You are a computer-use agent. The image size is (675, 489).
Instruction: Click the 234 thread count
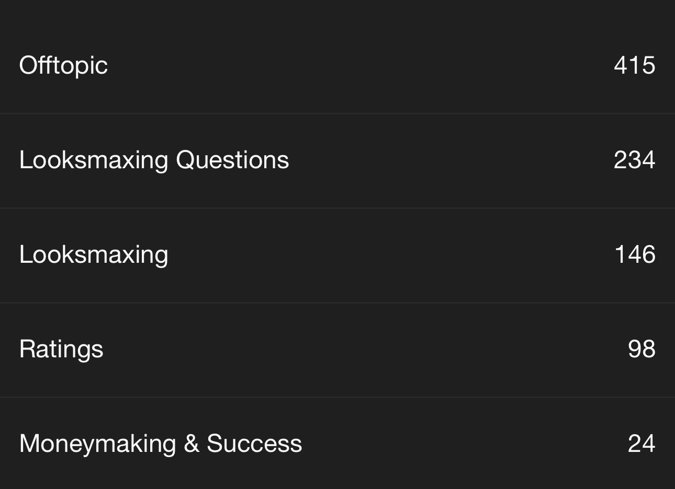[x=634, y=160]
